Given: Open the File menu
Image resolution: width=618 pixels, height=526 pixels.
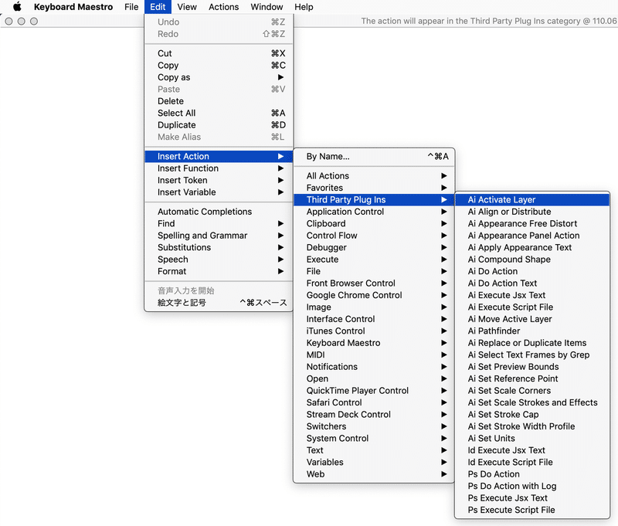Looking at the screenshot, I should 131,7.
